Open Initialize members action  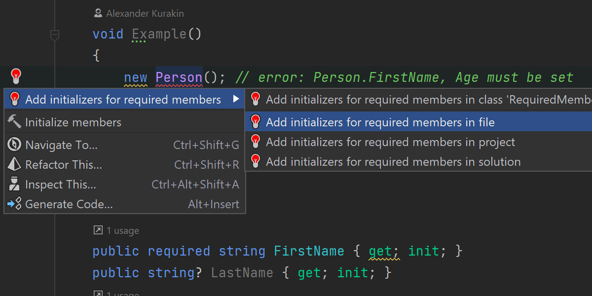point(73,122)
